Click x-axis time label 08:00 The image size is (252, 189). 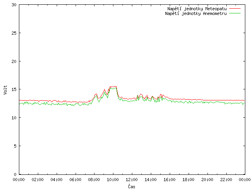coord(94,180)
